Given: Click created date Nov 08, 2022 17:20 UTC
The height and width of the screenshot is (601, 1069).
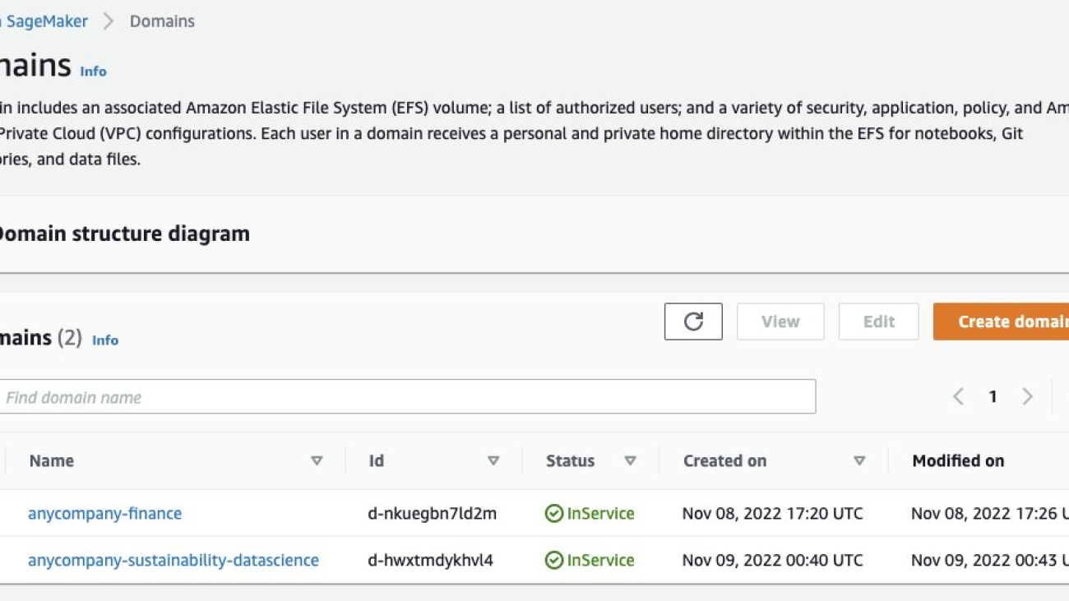Looking at the screenshot, I should click(x=772, y=514).
